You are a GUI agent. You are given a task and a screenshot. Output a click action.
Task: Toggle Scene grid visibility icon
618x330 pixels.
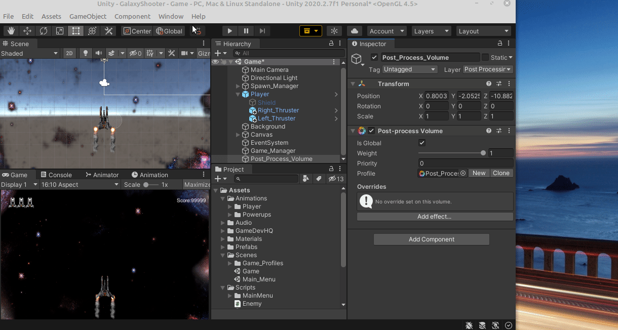point(150,53)
